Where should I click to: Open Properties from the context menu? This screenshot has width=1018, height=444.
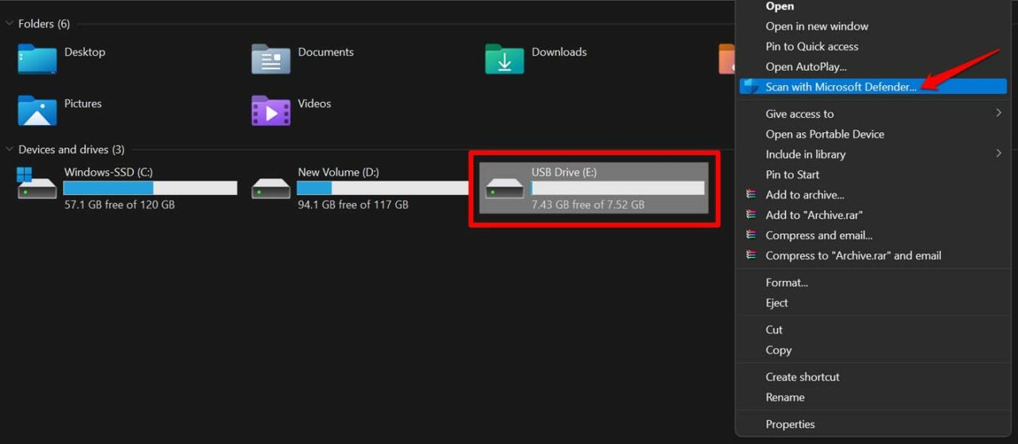790,424
